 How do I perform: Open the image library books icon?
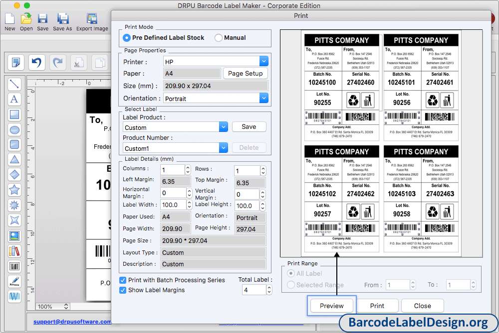tap(14, 251)
